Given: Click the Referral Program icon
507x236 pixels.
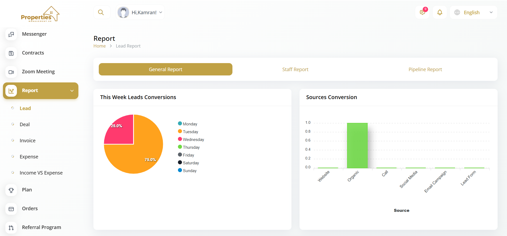Looking at the screenshot, I should click(11, 228).
